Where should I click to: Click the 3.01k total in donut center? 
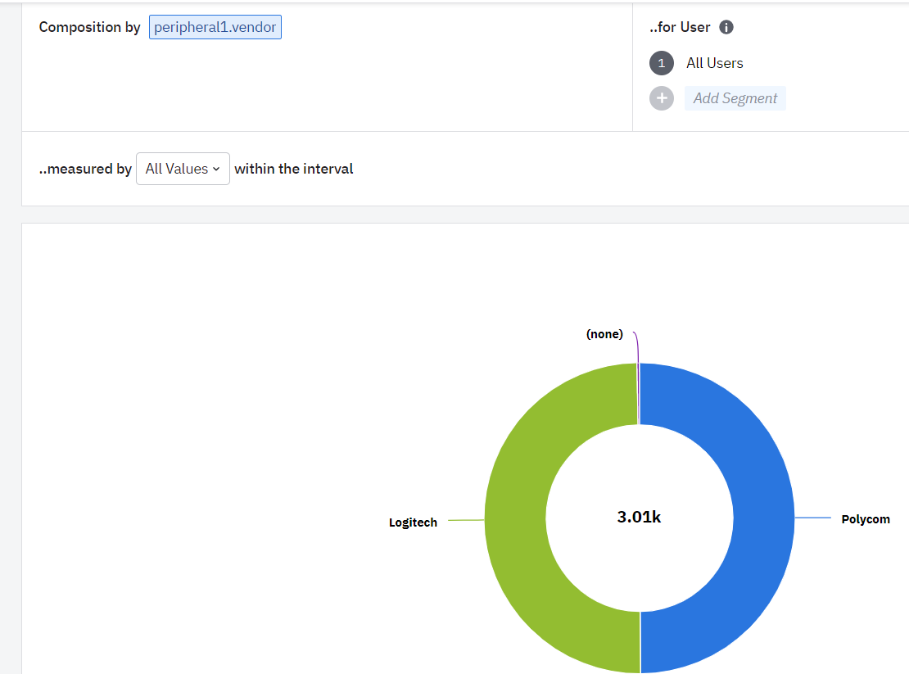pyautogui.click(x=639, y=517)
